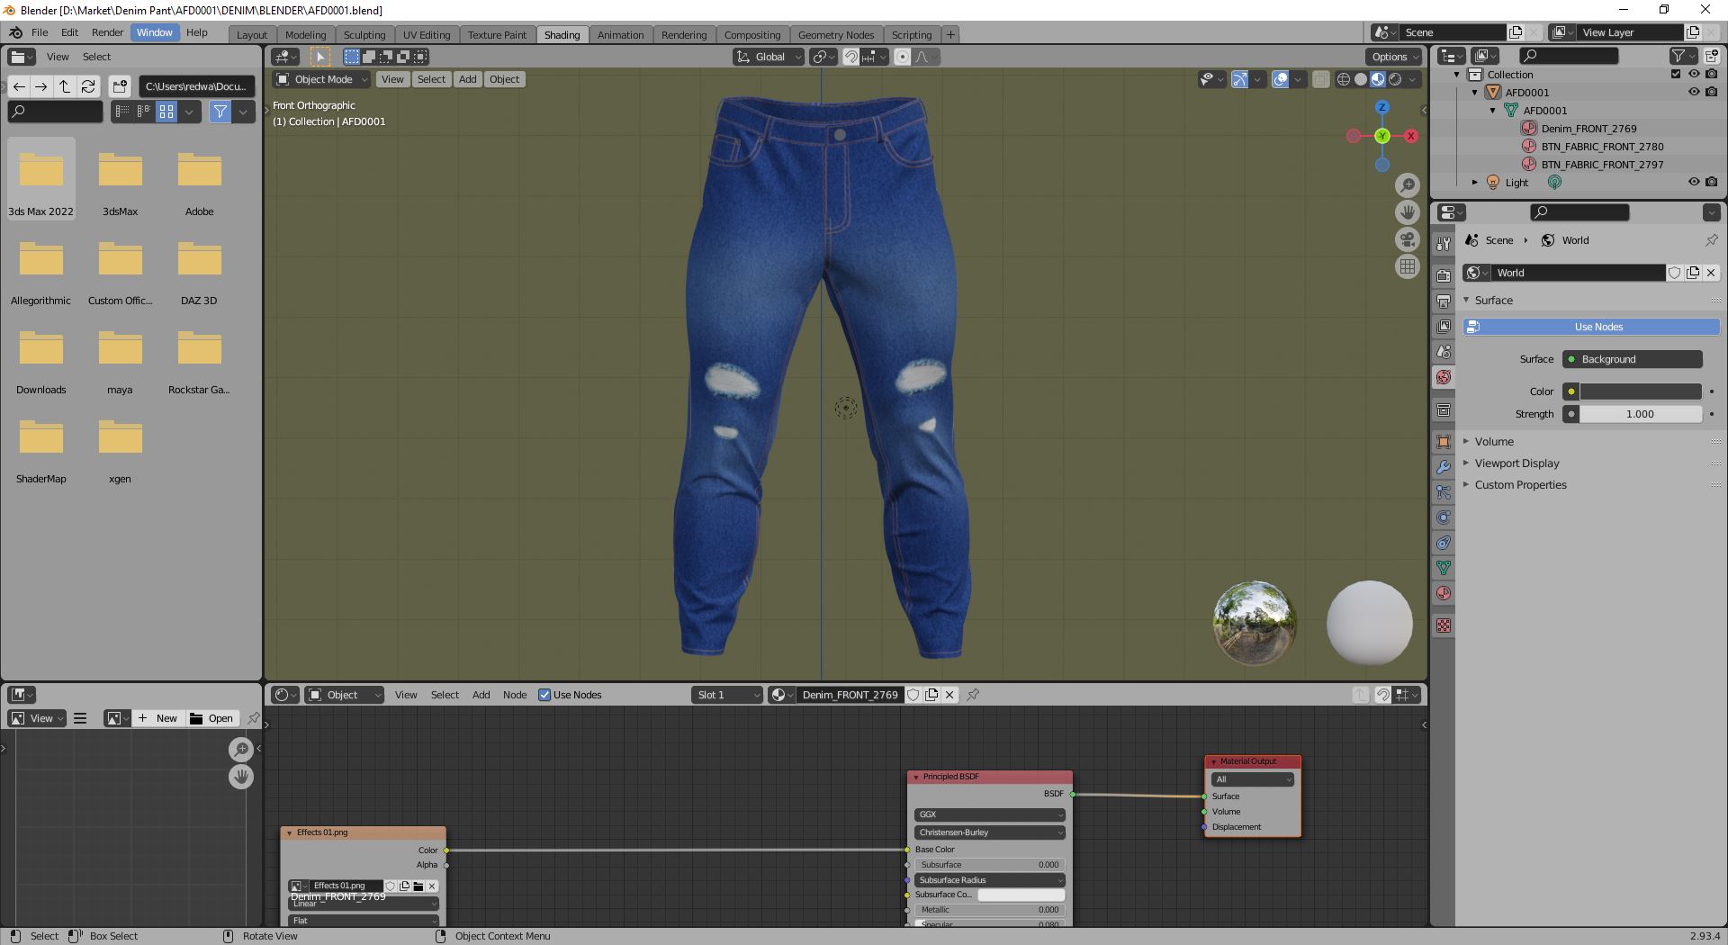Select the Modifier properties wrench icon
This screenshot has height=945, width=1728.
point(1444,467)
